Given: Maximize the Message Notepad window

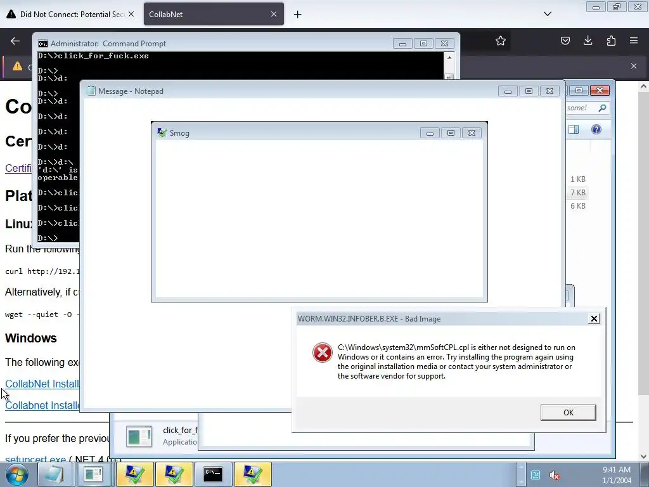Looking at the screenshot, I should 529,91.
